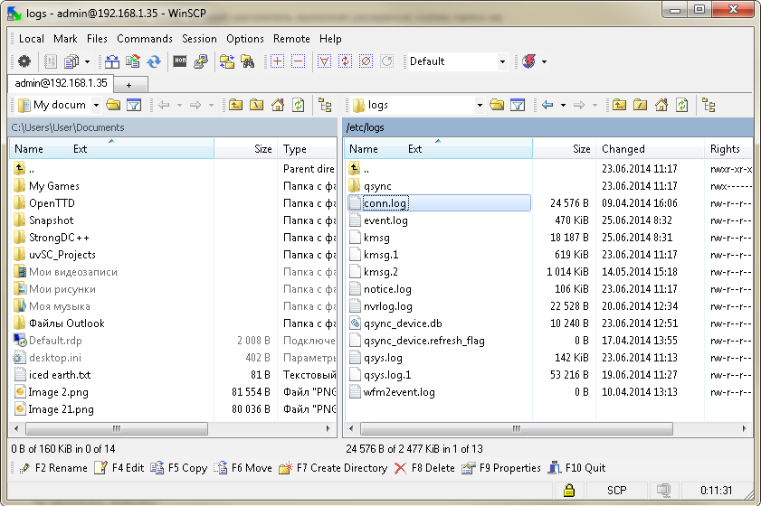761x506 pixels.
Task: Expand the Default transfer settings dropdown
Action: click(502, 61)
